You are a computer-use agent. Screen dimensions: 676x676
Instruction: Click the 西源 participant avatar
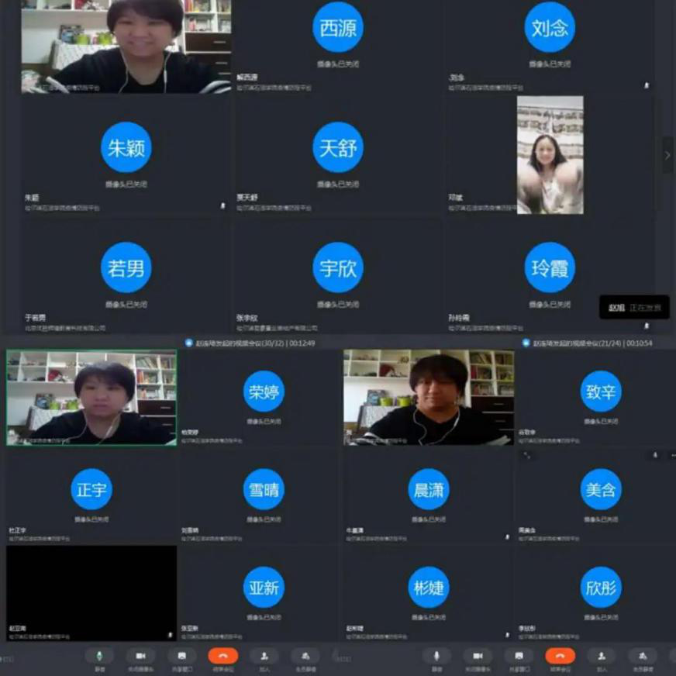(x=337, y=27)
